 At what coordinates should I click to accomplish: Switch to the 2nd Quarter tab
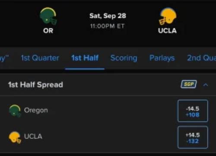click(201, 58)
